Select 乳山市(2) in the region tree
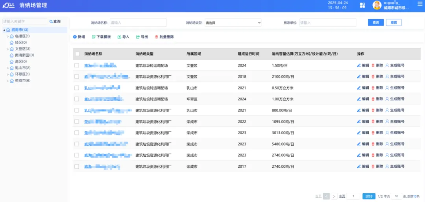 pyautogui.click(x=22, y=68)
